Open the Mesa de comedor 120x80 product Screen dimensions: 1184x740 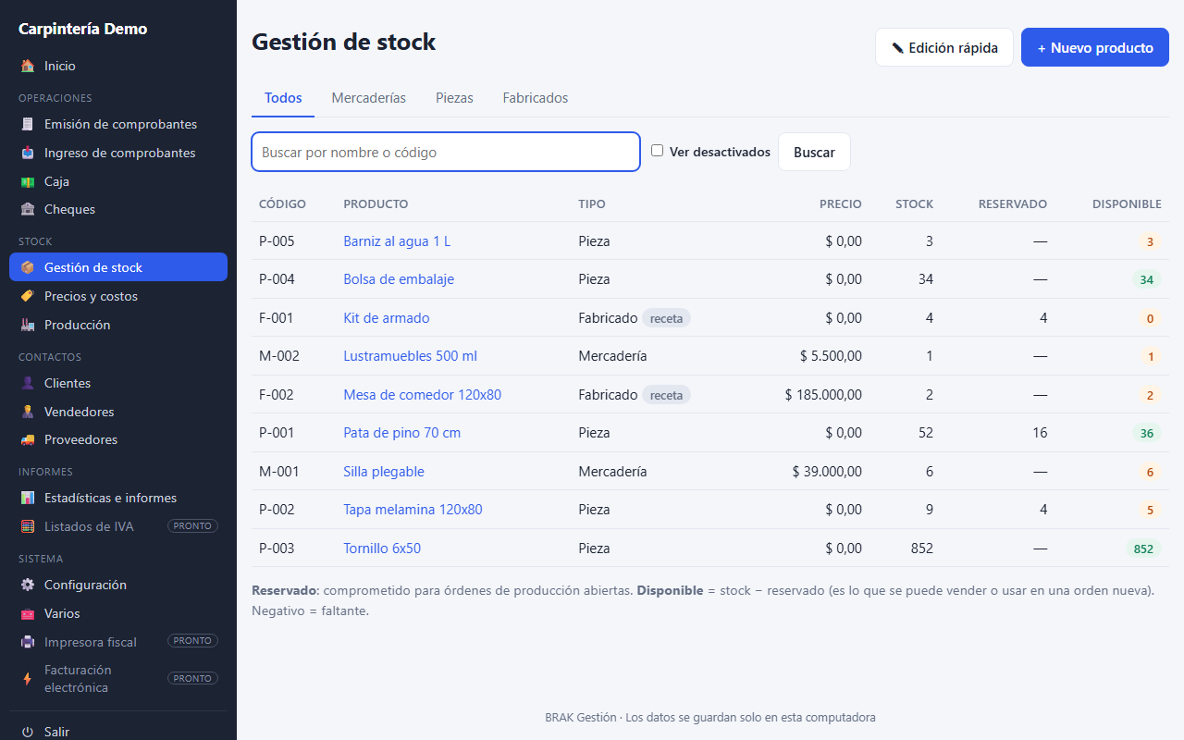click(422, 395)
